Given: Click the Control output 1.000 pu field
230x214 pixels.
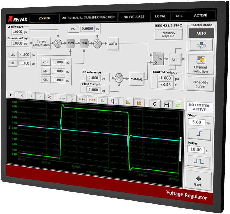Looking at the screenshot, I should coord(166,78).
